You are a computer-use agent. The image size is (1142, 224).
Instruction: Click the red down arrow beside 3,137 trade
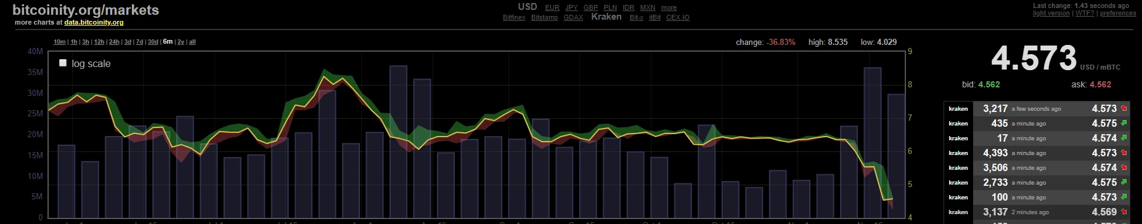[1124, 212]
